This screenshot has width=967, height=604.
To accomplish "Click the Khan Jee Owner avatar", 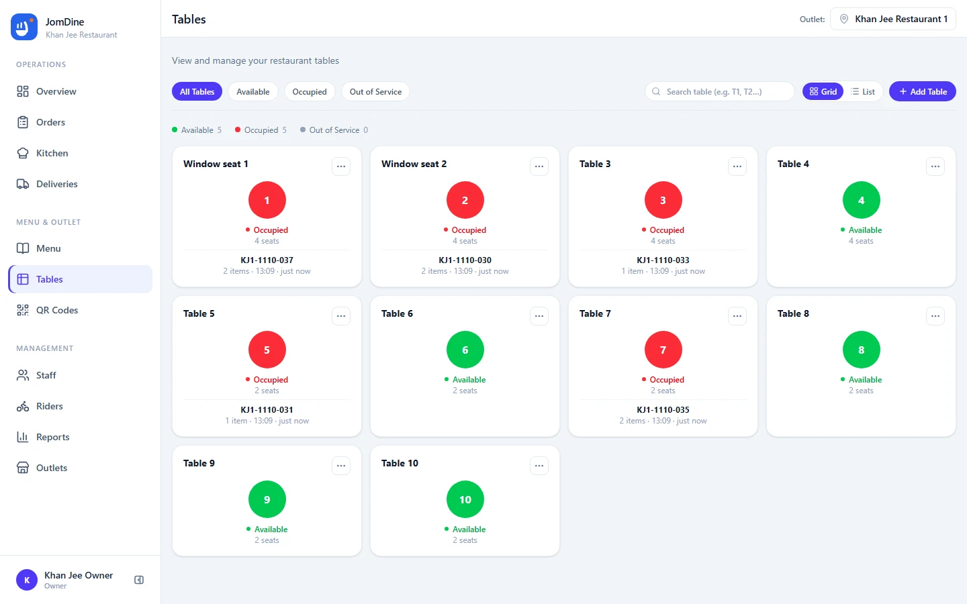I will [x=27, y=580].
